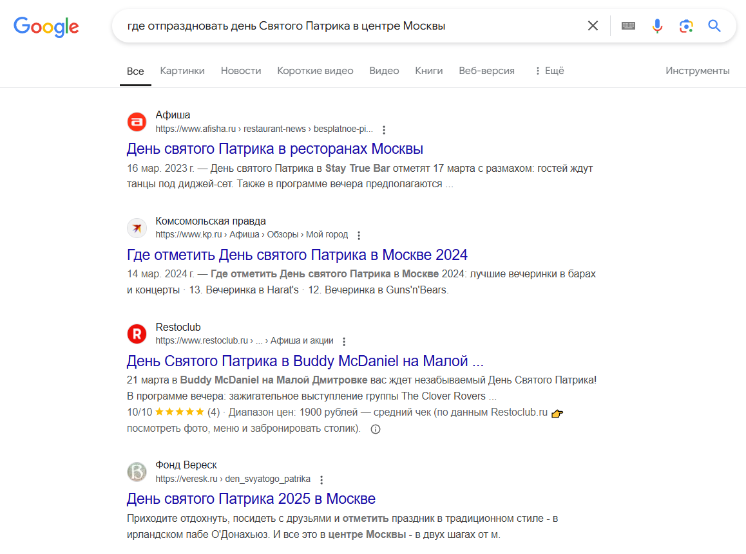Click the Restoclub red favicon
Screen dimensions: 746x554
tap(137, 333)
